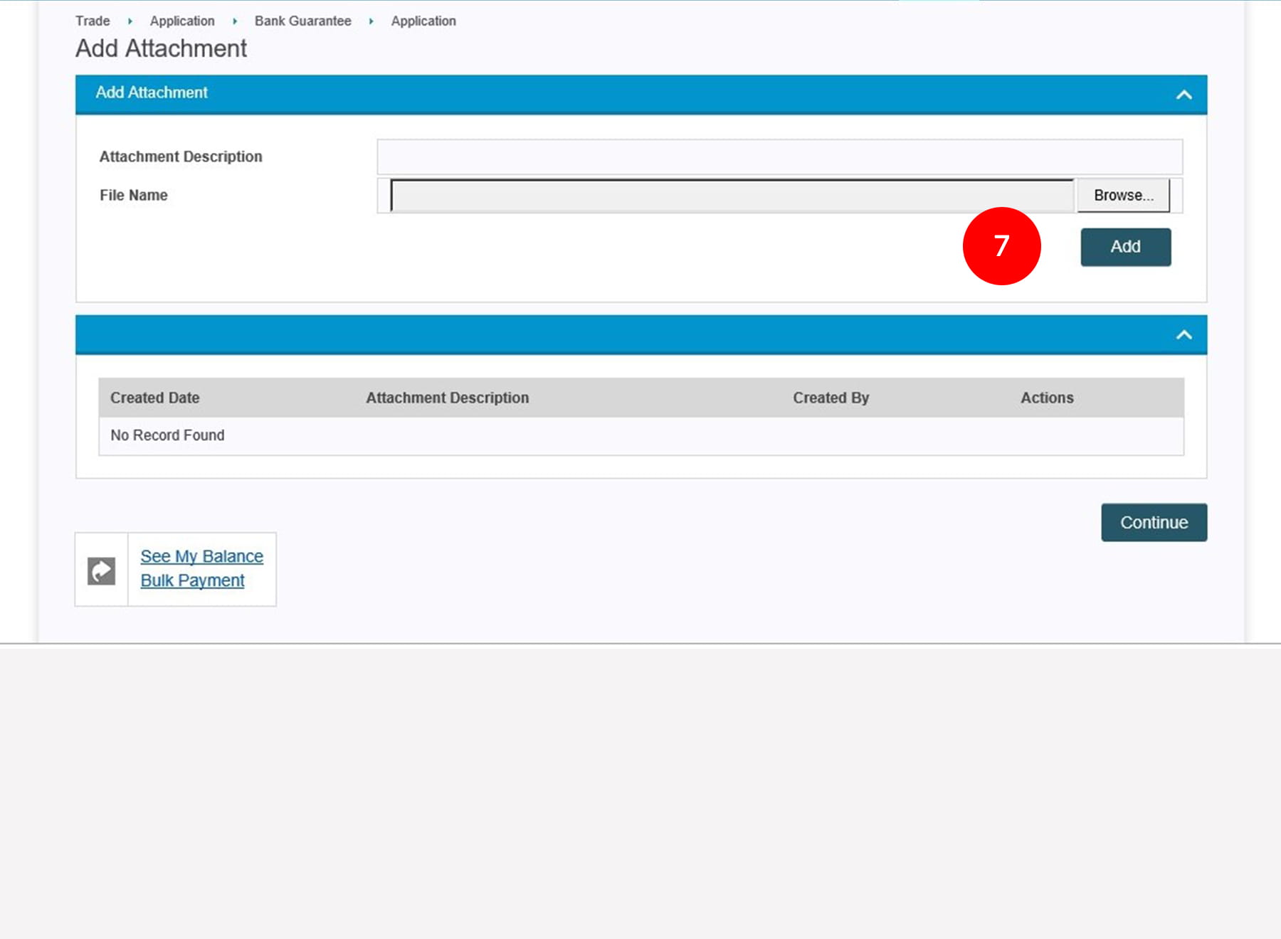The width and height of the screenshot is (1281, 939).
Task: Click breadcrumb arrow right before Bank Guarantee
Action: (235, 21)
